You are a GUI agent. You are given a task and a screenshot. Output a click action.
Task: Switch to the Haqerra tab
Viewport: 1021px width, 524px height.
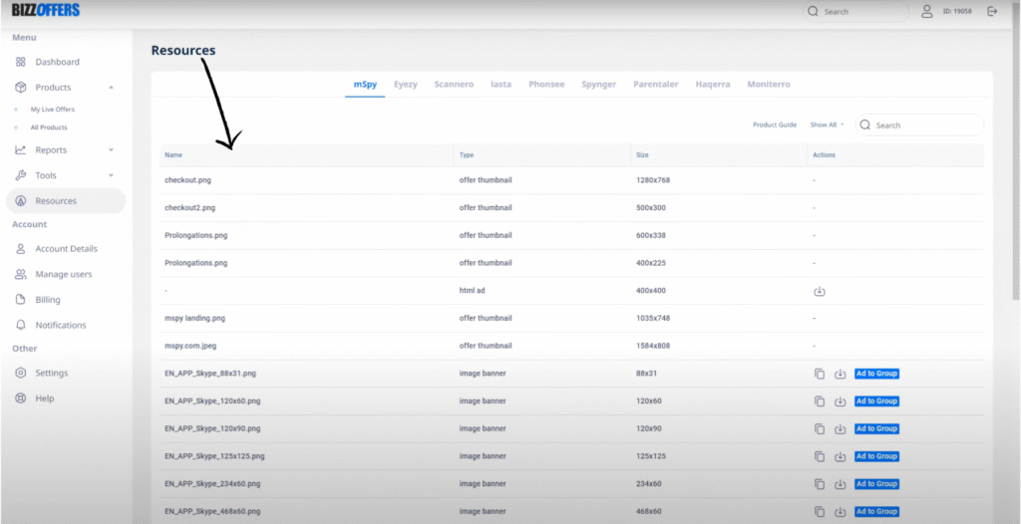(712, 84)
